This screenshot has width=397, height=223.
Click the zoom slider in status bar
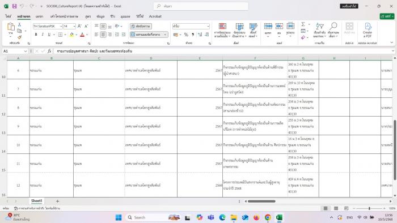coord(369,208)
